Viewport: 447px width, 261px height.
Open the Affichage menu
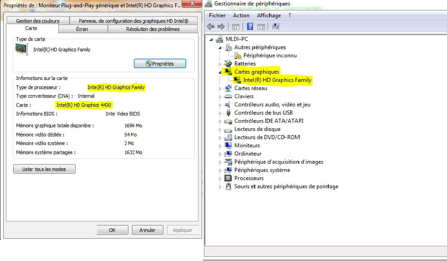click(x=269, y=15)
